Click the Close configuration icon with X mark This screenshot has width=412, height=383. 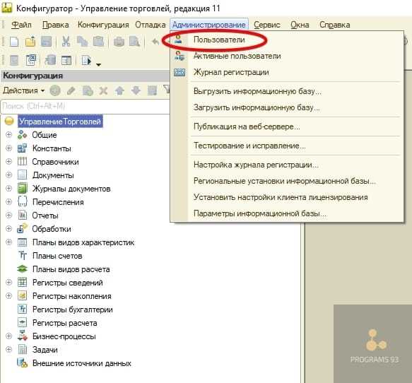pos(31,60)
